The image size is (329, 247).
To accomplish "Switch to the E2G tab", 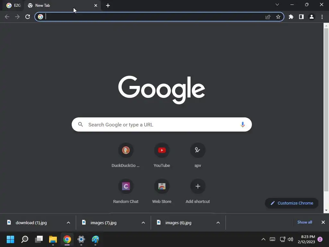I will click(13, 5).
